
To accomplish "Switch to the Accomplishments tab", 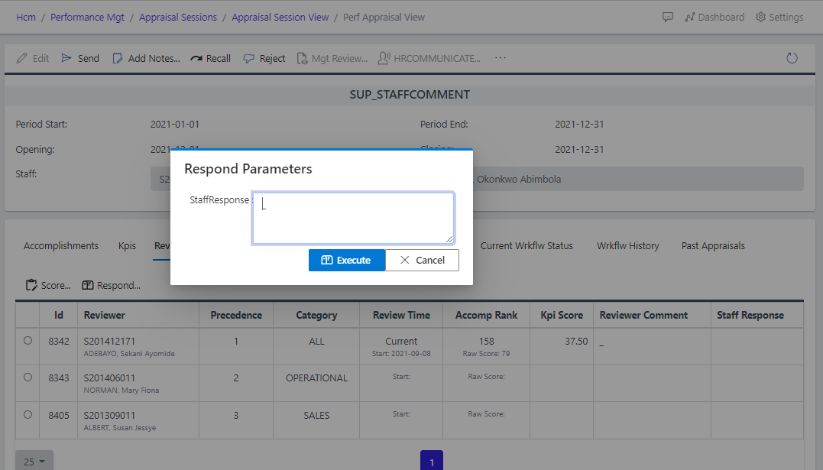I will [60, 245].
